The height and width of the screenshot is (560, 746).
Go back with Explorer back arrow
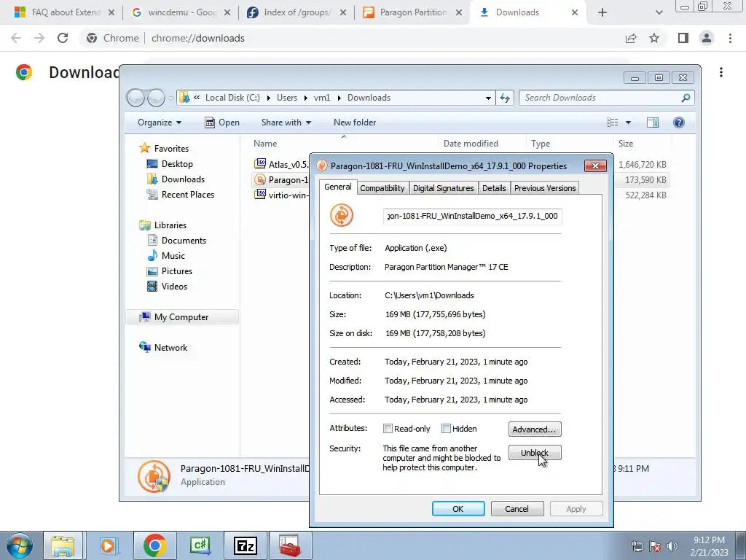click(136, 98)
